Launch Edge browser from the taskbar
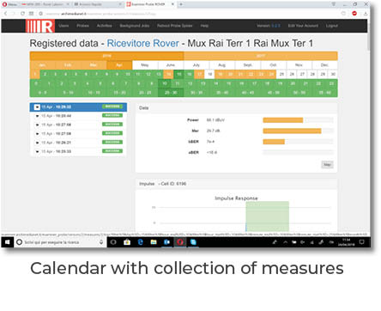The image size is (381, 311). tap(140, 242)
